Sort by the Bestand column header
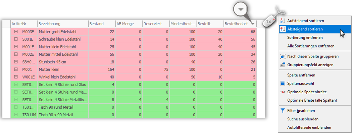 102,24
